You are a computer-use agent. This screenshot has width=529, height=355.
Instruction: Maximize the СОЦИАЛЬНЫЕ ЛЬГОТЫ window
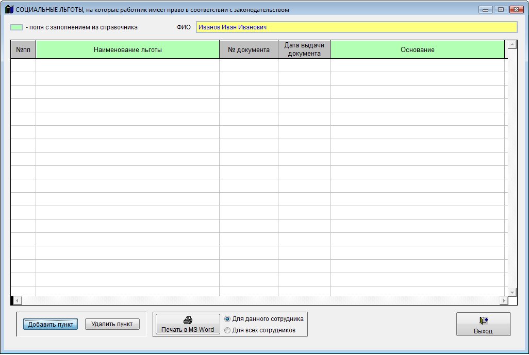(501, 10)
